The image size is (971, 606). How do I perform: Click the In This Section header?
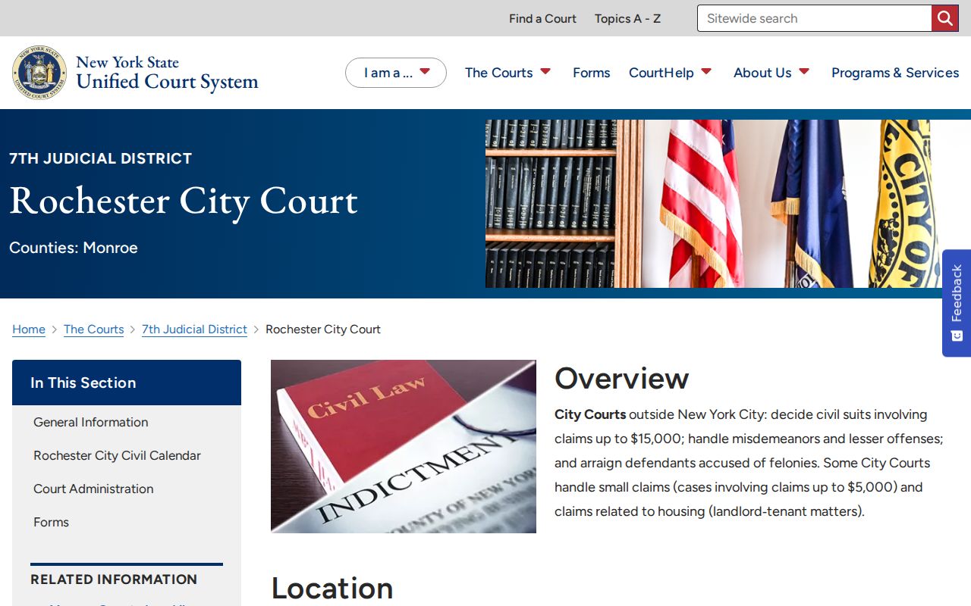pyautogui.click(x=127, y=383)
